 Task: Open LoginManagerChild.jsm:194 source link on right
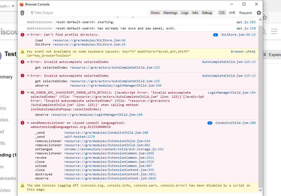coord(232,93)
